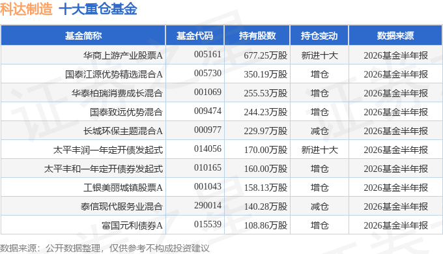Click the 基金简称 column header
The image size is (443, 254).
coord(83,36)
